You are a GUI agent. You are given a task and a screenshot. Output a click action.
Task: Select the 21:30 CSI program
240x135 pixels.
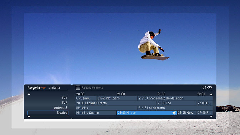point(176,103)
